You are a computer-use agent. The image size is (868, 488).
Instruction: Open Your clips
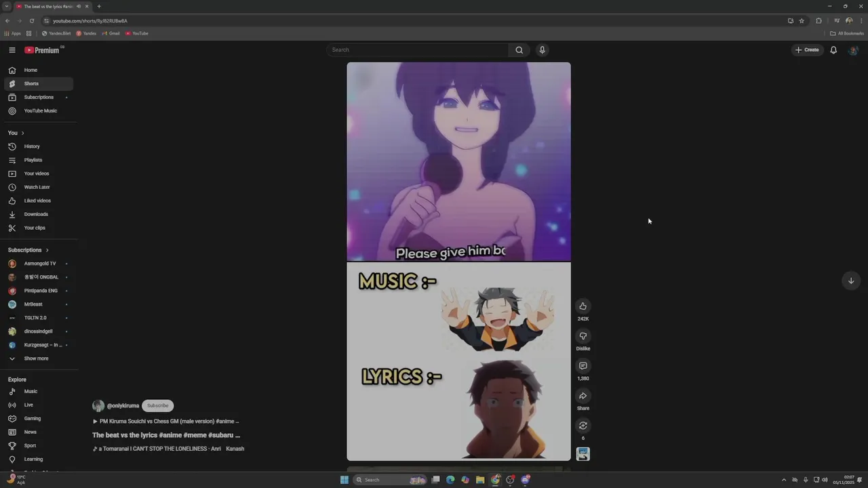[x=39, y=228]
